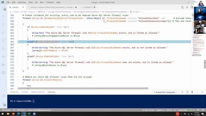Image resolution: width=206 pixels, height=116 pixels.
Task: Open the Explorer view in activity bar
Action: [4, 8]
